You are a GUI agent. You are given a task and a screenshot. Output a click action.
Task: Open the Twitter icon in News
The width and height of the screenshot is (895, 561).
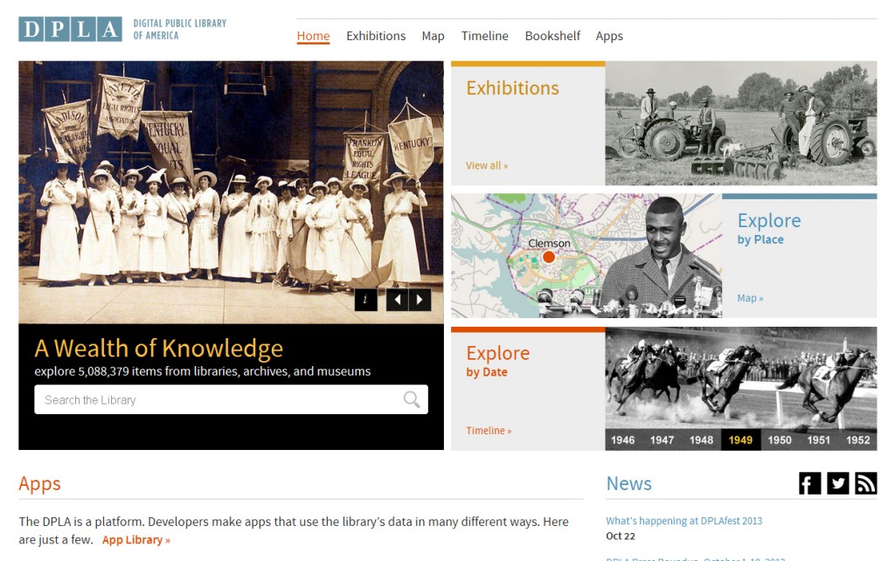coord(837,483)
